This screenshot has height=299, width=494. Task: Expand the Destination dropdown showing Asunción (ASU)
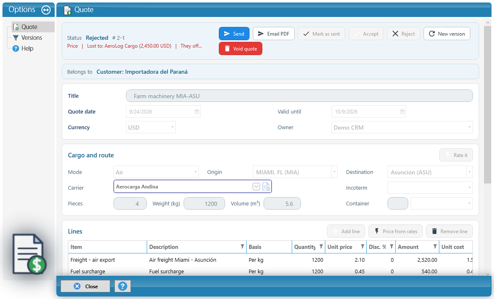pyautogui.click(x=470, y=172)
